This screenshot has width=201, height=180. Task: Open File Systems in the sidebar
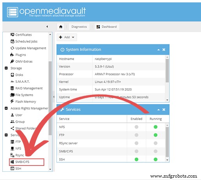pos(22,95)
